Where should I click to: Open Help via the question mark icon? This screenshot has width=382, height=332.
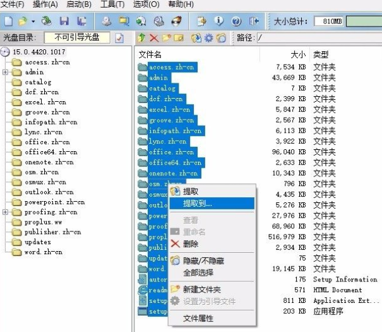coord(236,22)
